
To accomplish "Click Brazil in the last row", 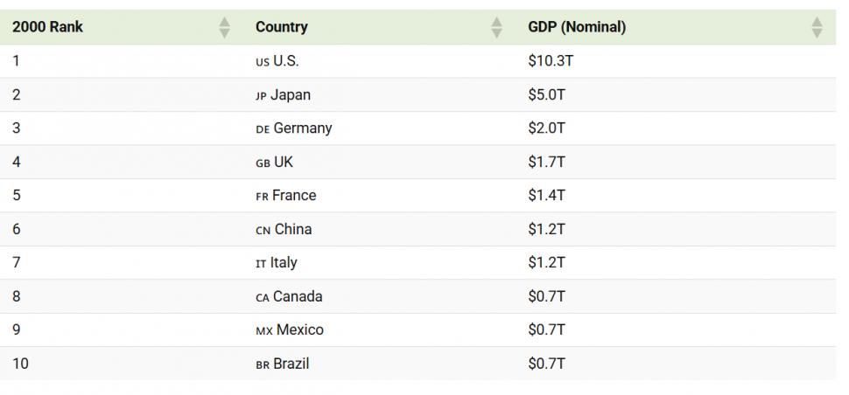I will (x=291, y=364).
